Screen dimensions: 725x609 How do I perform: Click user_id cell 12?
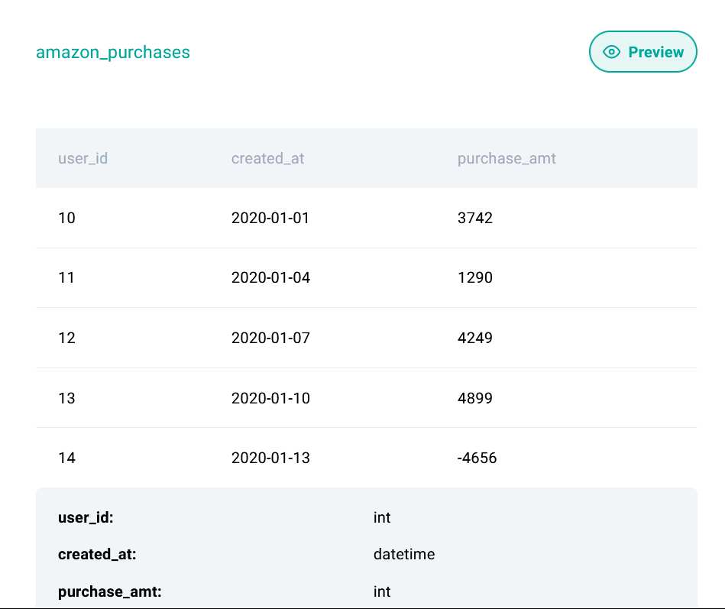66,338
